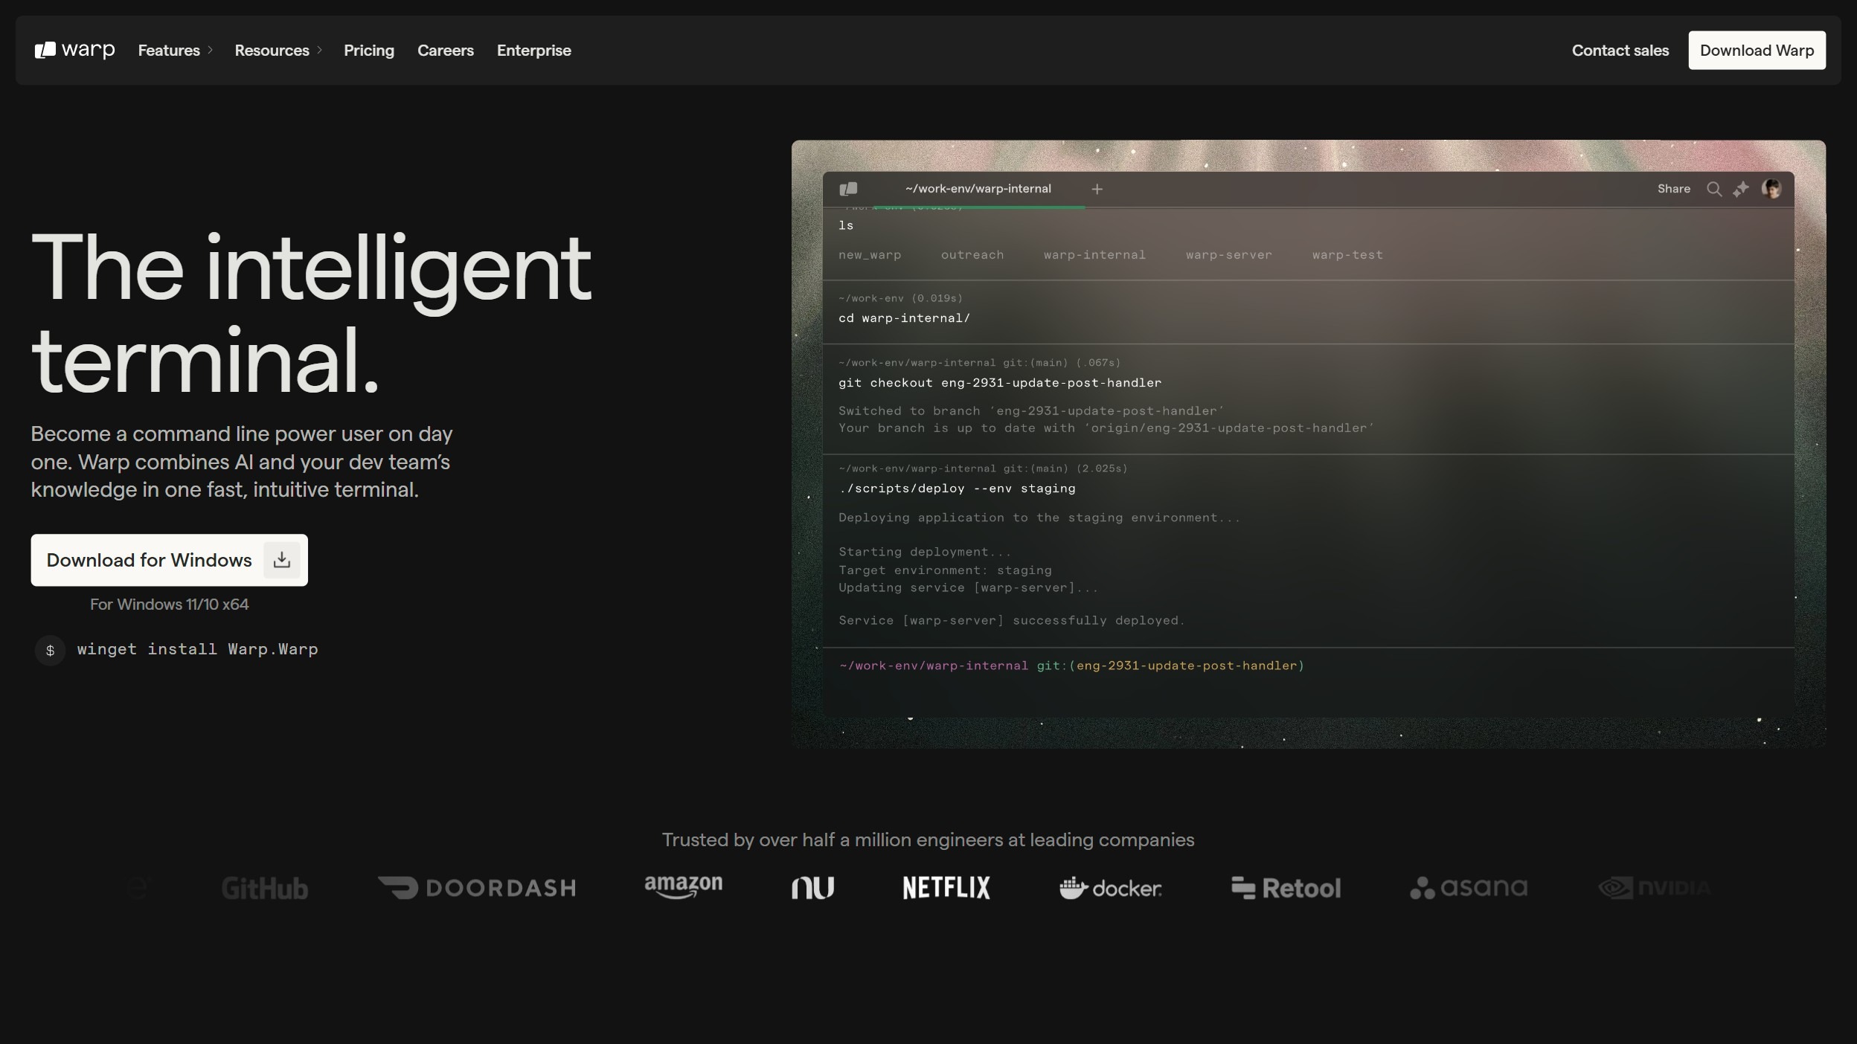Open the Pricing page
The width and height of the screenshot is (1857, 1044).
[368, 50]
